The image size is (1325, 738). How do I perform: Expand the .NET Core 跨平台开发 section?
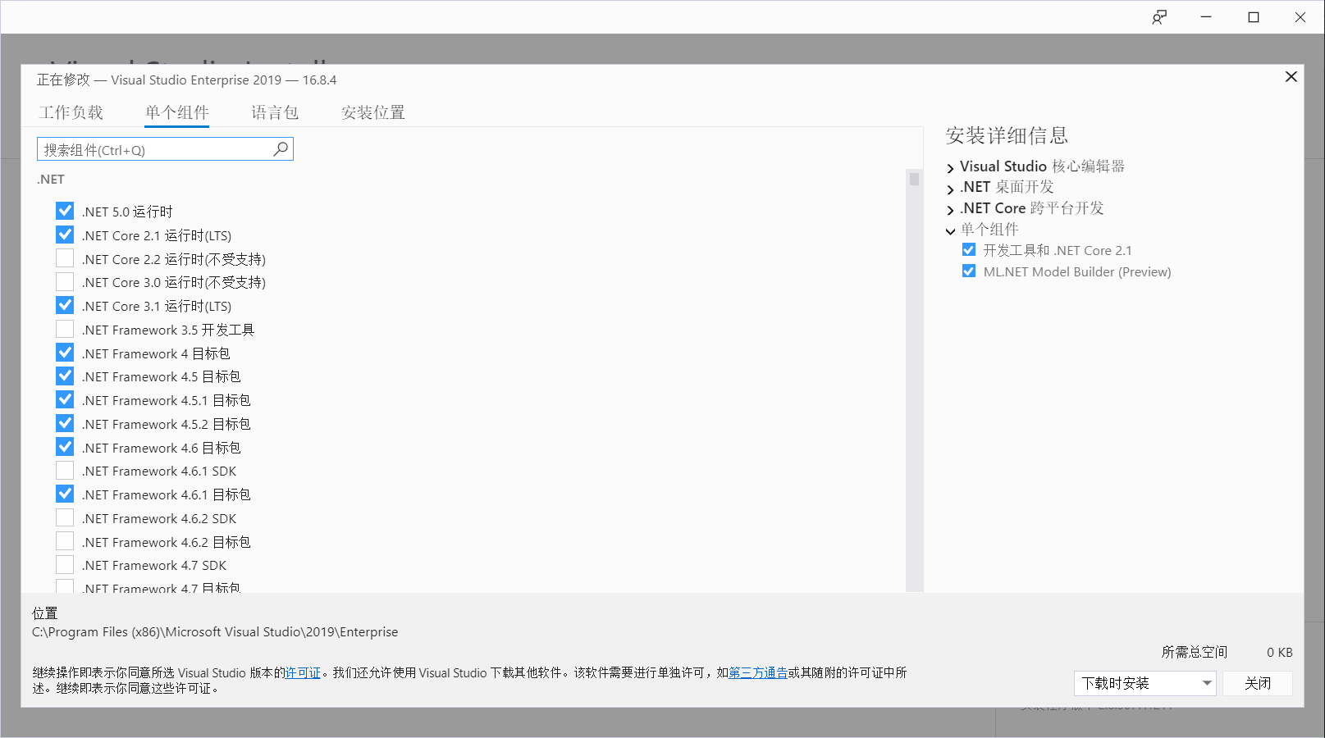[x=950, y=208]
